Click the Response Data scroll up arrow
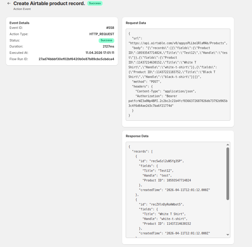 point(228,145)
